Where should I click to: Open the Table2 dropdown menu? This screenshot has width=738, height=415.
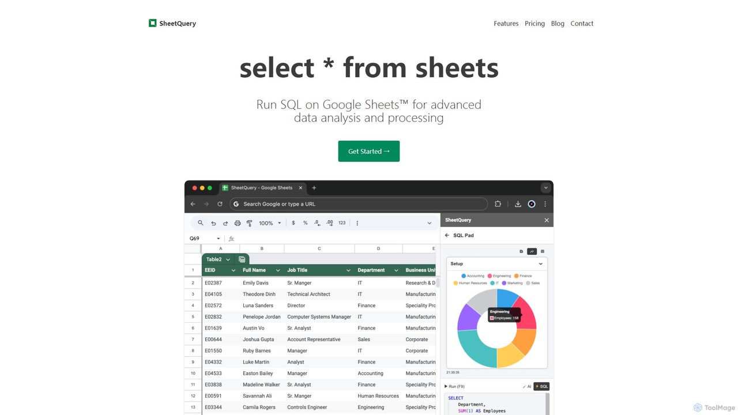[x=228, y=260]
